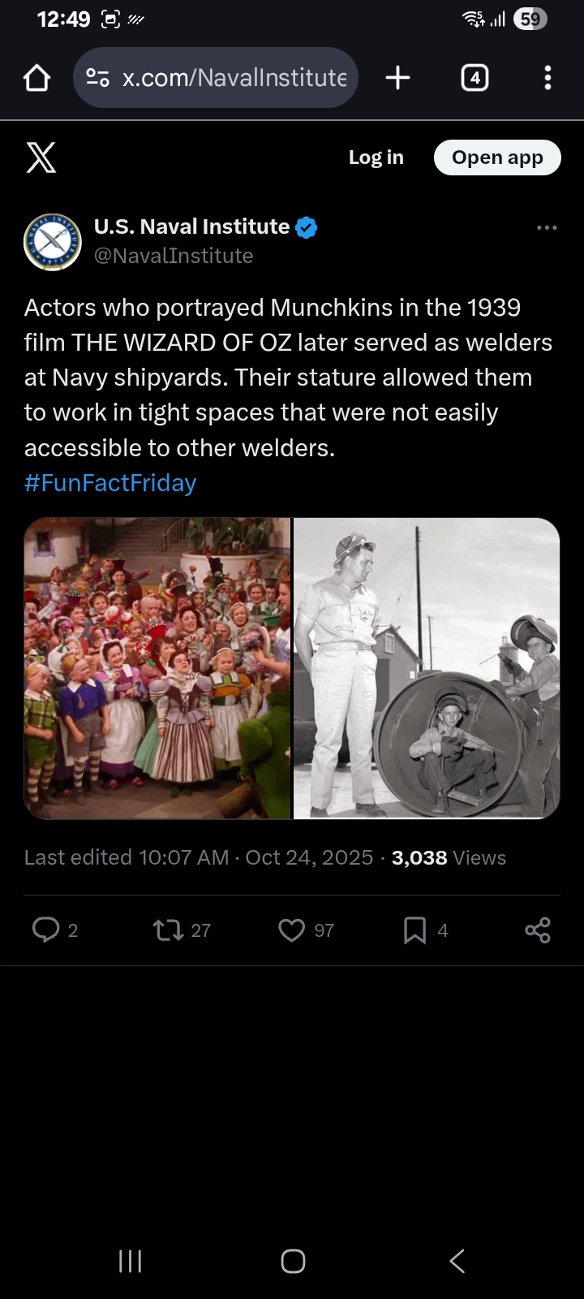Tap the share icon on the post

pyautogui.click(x=537, y=930)
